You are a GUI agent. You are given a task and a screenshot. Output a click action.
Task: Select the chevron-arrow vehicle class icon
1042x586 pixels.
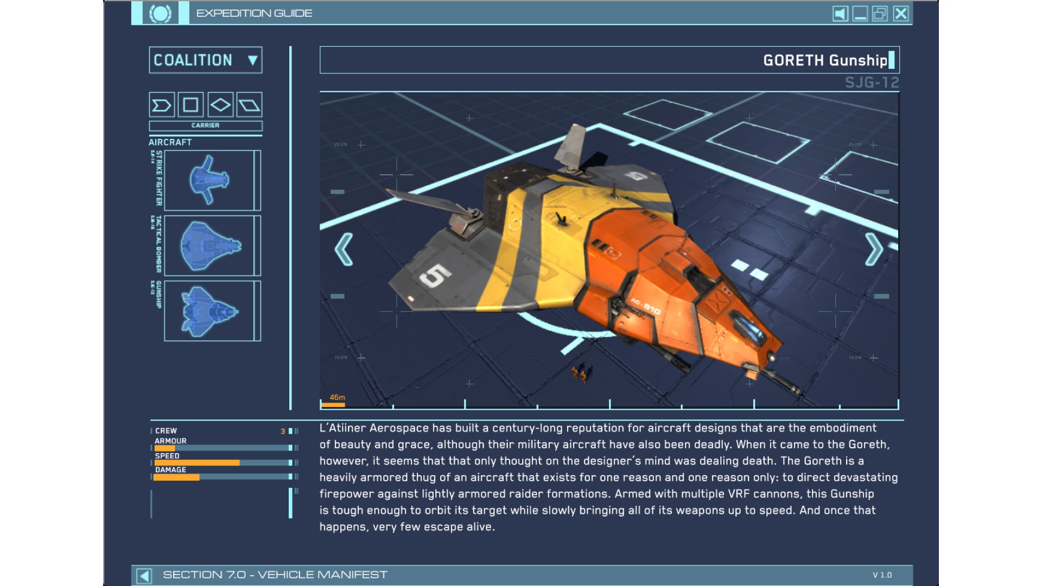click(x=162, y=105)
